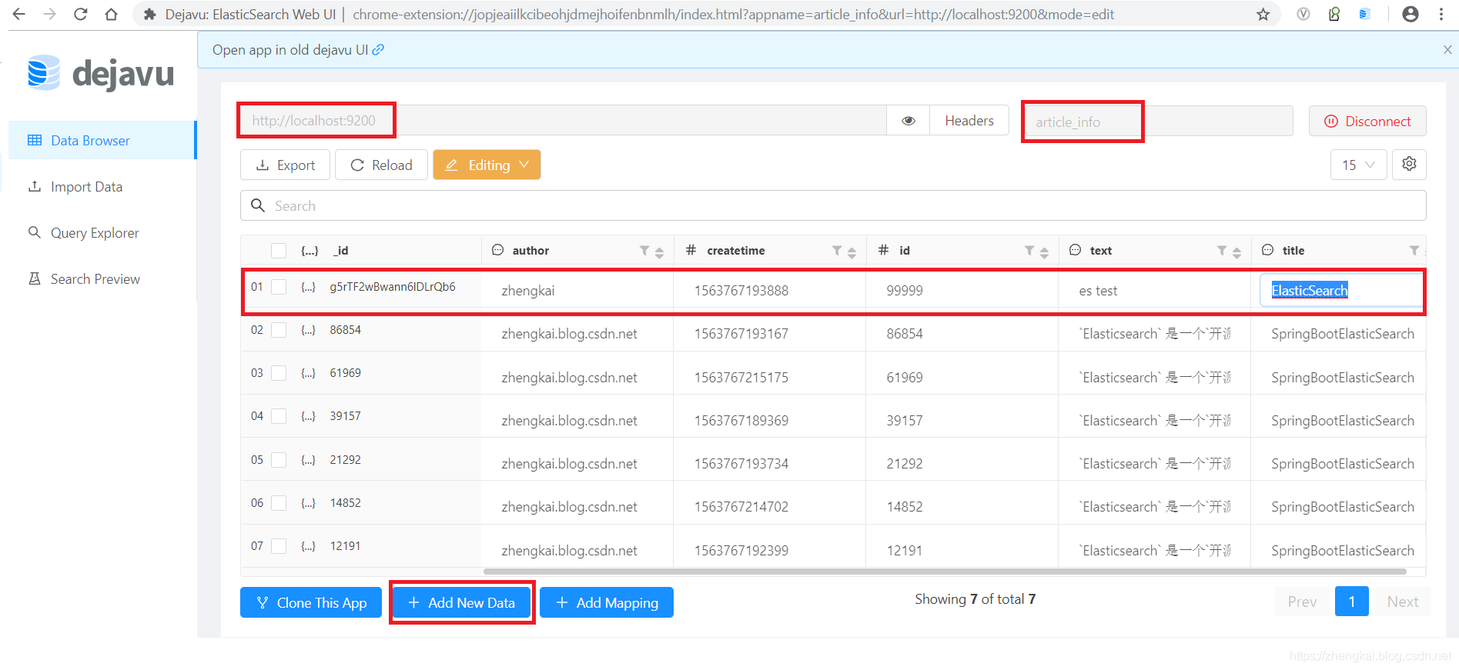The width and height of the screenshot is (1459, 670).
Task: Go forward in the browser
Action: coord(49,14)
